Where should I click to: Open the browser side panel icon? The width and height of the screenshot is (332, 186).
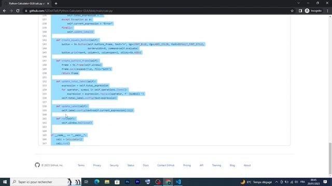pyautogui.click(x=300, y=11)
